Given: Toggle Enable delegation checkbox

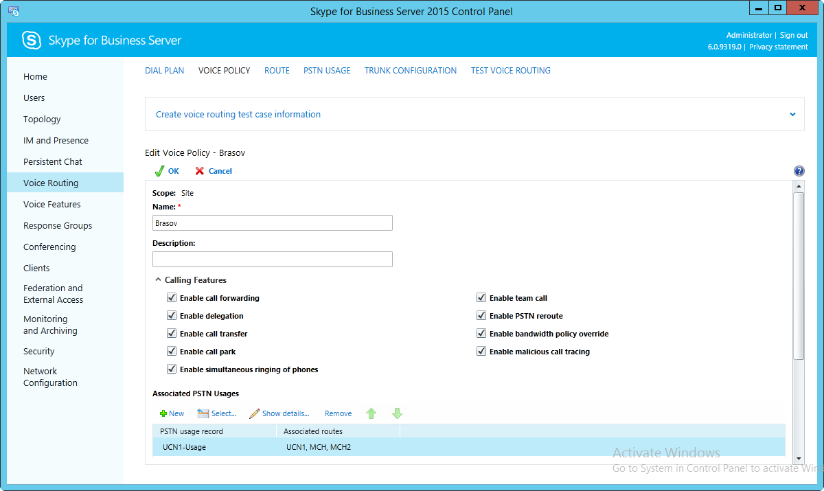Looking at the screenshot, I should 172,316.
